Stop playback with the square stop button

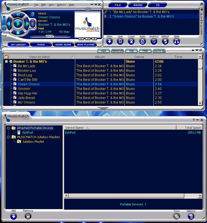(x=18, y=33)
